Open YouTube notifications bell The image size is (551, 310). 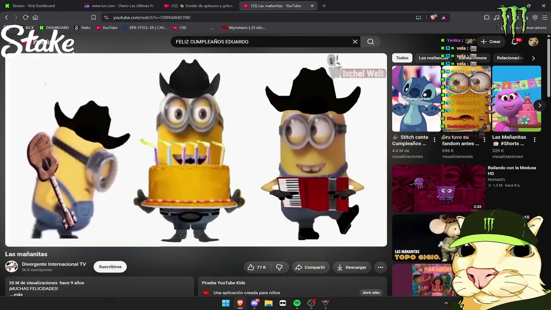click(515, 42)
